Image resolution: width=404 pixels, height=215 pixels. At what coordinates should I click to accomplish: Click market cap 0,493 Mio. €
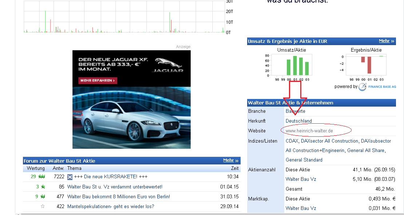(382, 199)
